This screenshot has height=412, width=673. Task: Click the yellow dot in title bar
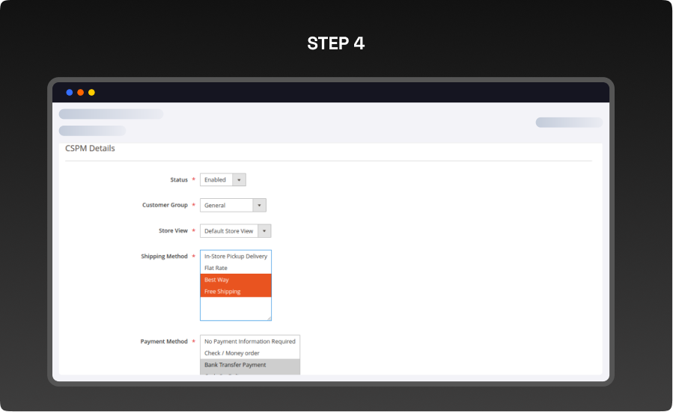coord(91,93)
